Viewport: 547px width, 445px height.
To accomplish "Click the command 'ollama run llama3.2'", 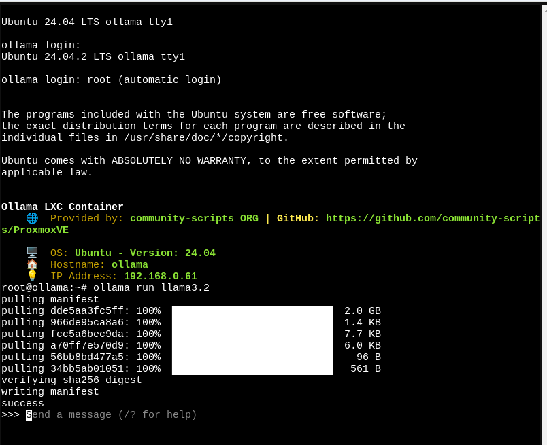I will click(151, 287).
